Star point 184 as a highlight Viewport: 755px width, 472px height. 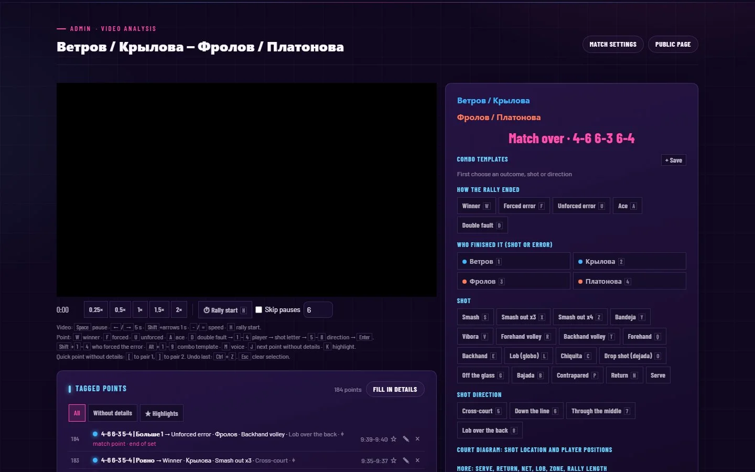click(x=393, y=439)
